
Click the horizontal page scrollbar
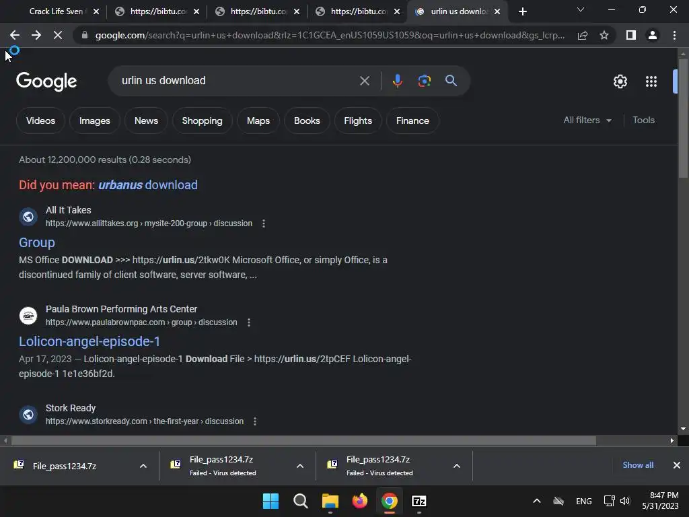(303, 440)
